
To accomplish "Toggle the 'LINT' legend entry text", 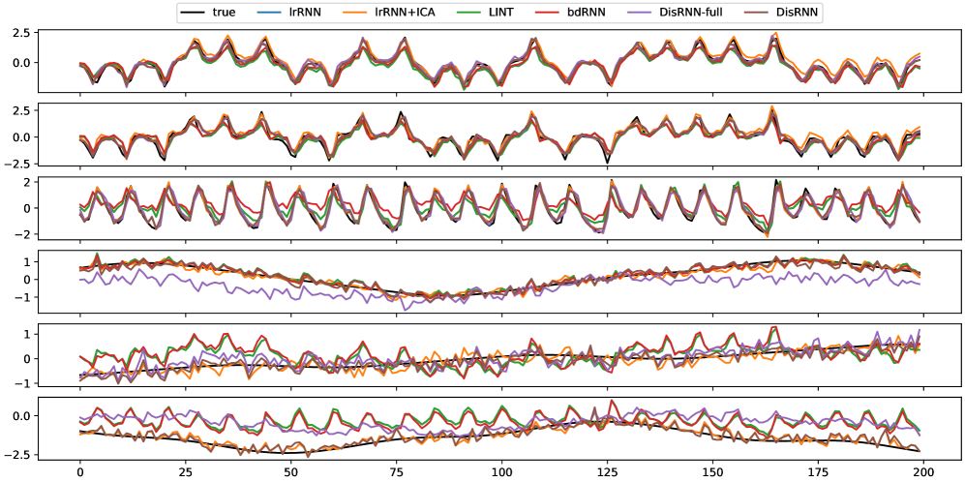I will click(500, 13).
